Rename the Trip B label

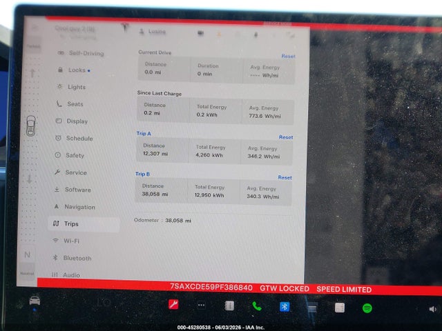pos(143,174)
